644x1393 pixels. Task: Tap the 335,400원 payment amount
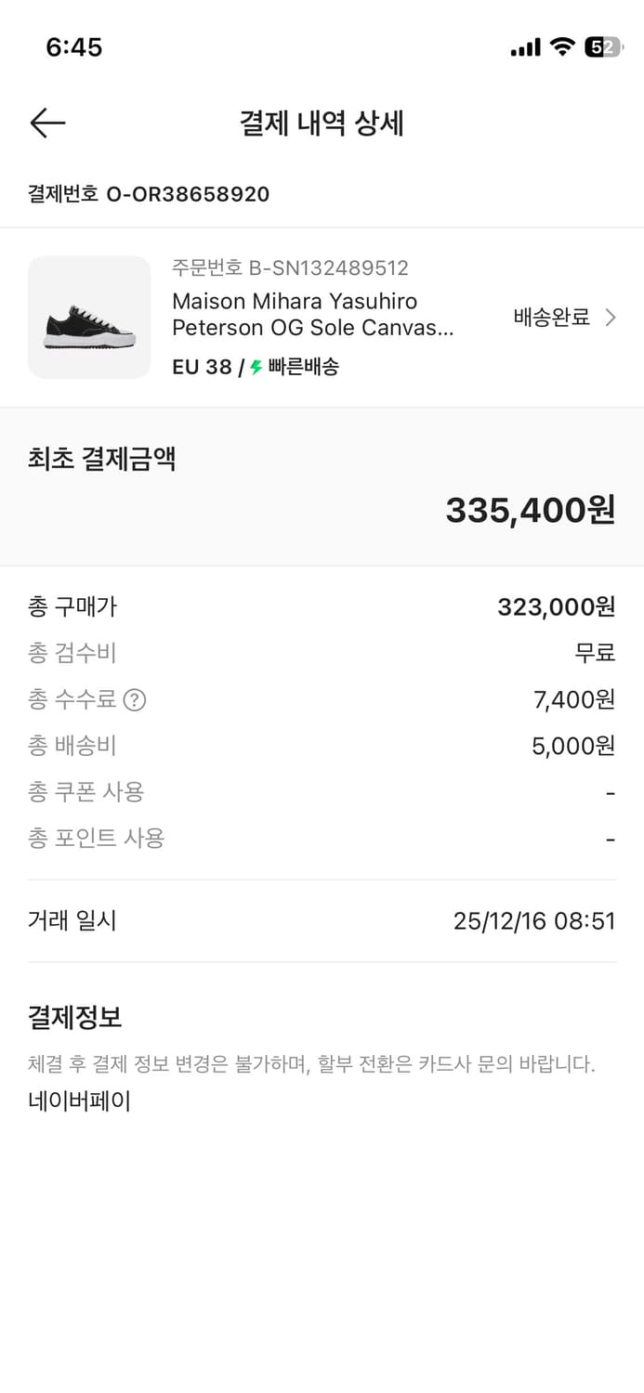(531, 509)
